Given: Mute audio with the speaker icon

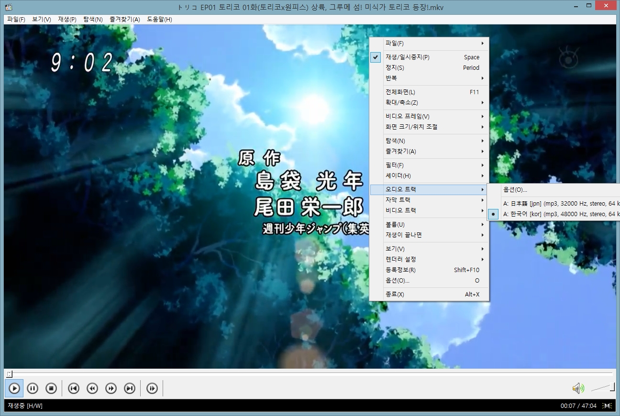Looking at the screenshot, I should click(x=578, y=388).
